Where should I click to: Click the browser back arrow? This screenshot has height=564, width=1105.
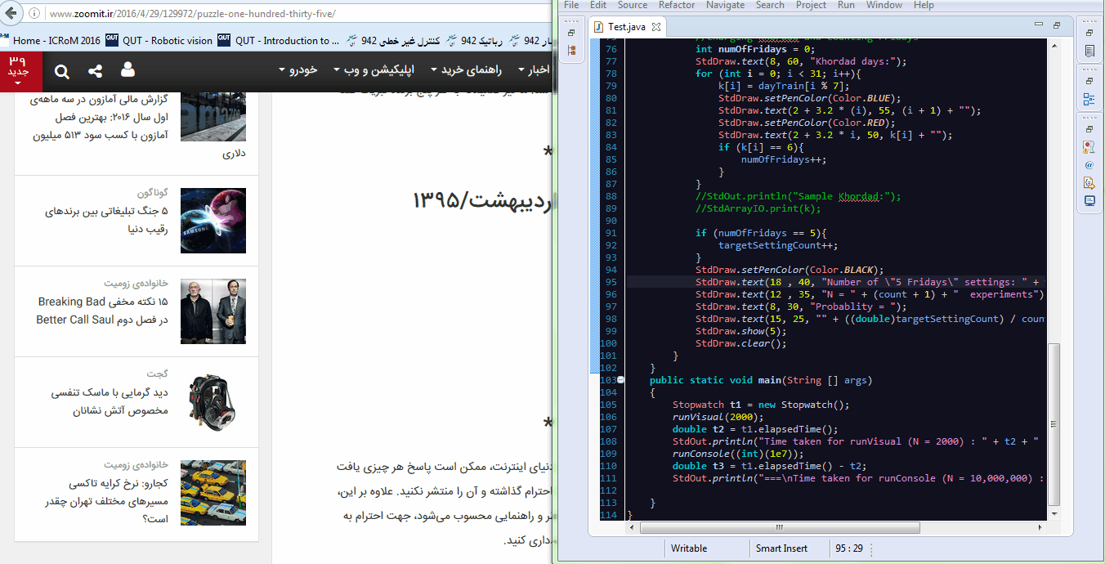pos(9,14)
